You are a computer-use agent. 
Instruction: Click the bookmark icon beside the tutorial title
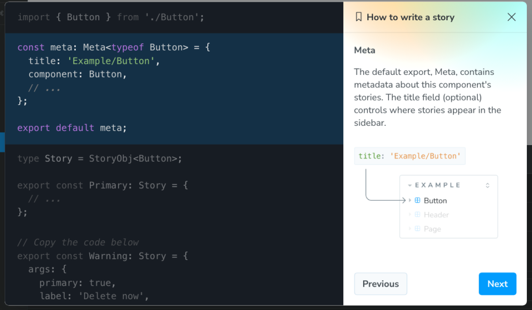[x=358, y=17]
